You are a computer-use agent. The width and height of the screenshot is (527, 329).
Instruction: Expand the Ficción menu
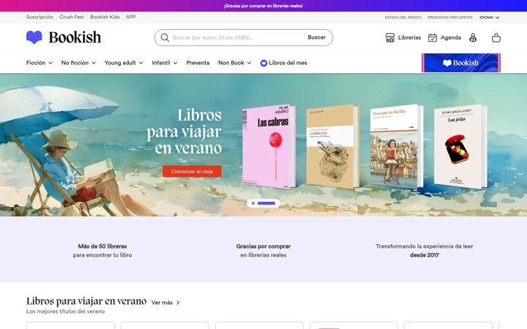(x=40, y=63)
